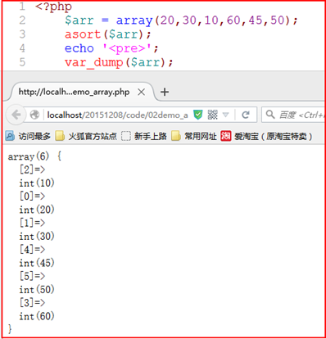Click the localhost URL address field
Image resolution: width=326 pixels, height=339 pixels.
117,115
